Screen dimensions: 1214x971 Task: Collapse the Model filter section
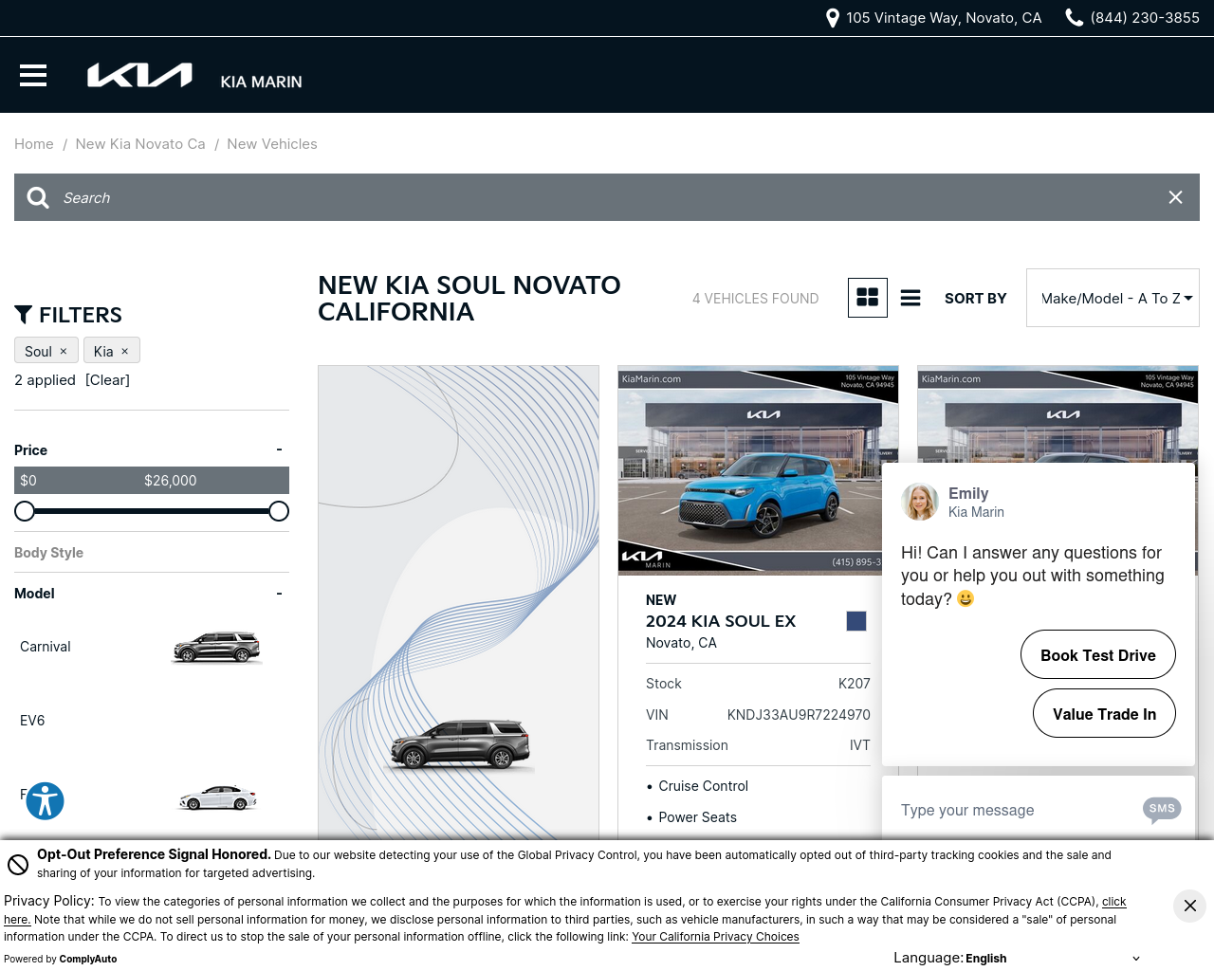click(279, 594)
